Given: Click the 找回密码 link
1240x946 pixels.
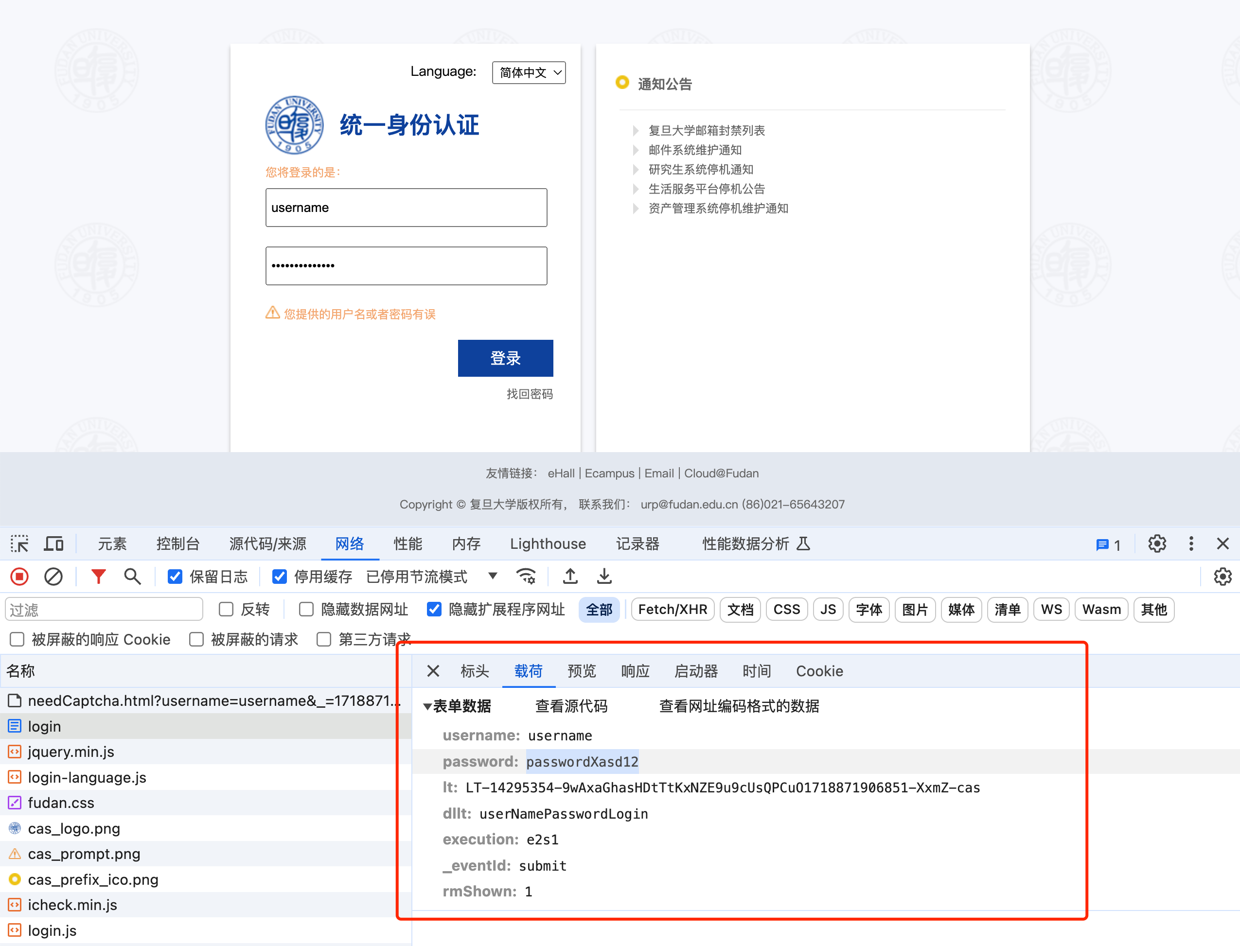Looking at the screenshot, I should (x=530, y=394).
